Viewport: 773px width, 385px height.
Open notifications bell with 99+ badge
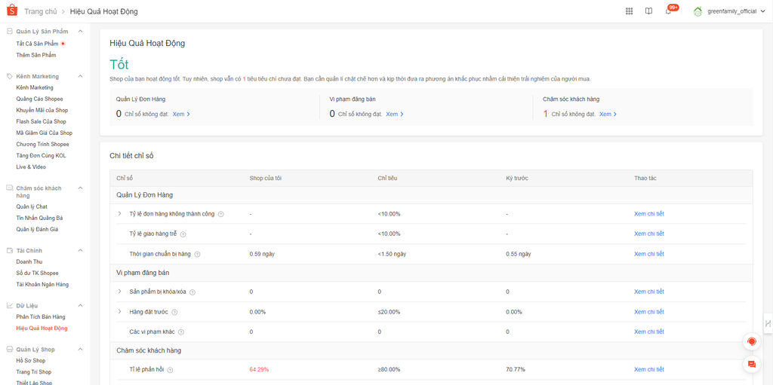669,11
